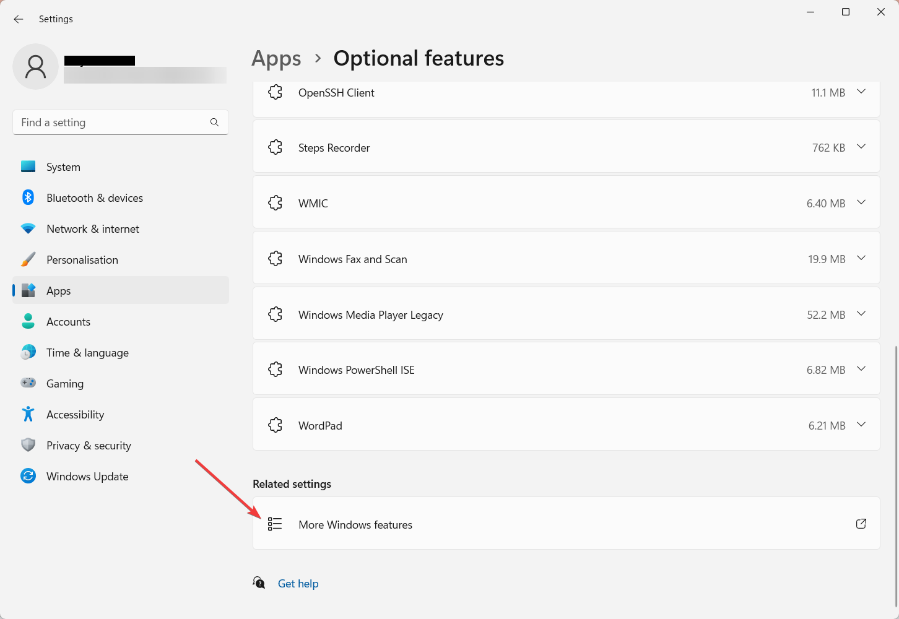Click the OpenSSH Client puzzle icon
Image resolution: width=899 pixels, height=619 pixels.
(276, 92)
